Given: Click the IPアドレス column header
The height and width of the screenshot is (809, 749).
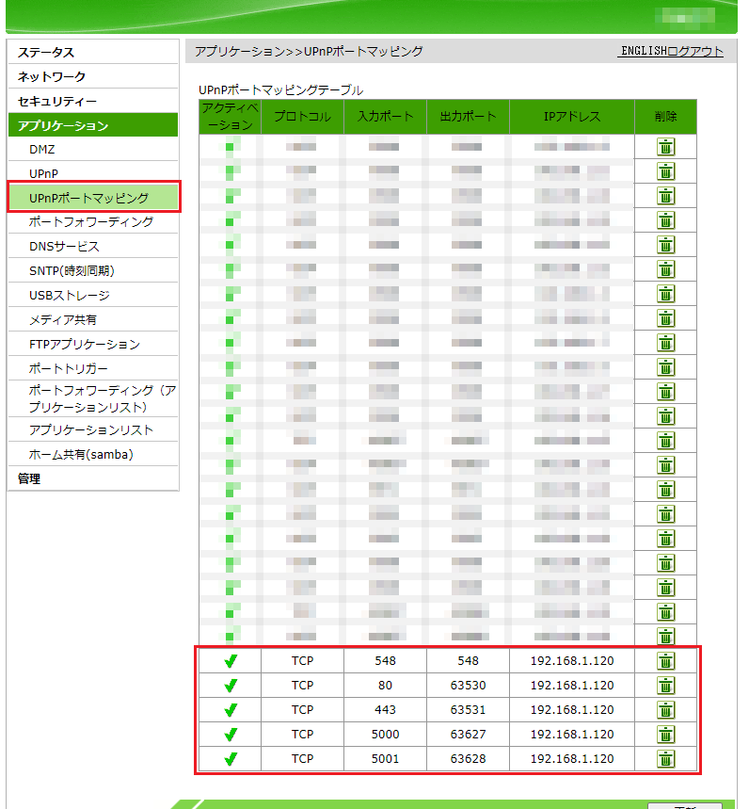Looking at the screenshot, I should coord(572,117).
